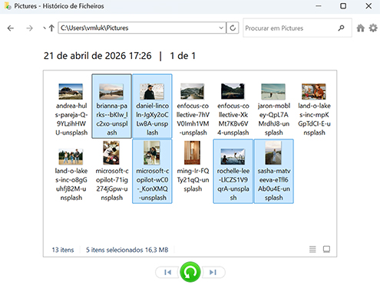
Task: Switch to details list view
Action: (312, 249)
